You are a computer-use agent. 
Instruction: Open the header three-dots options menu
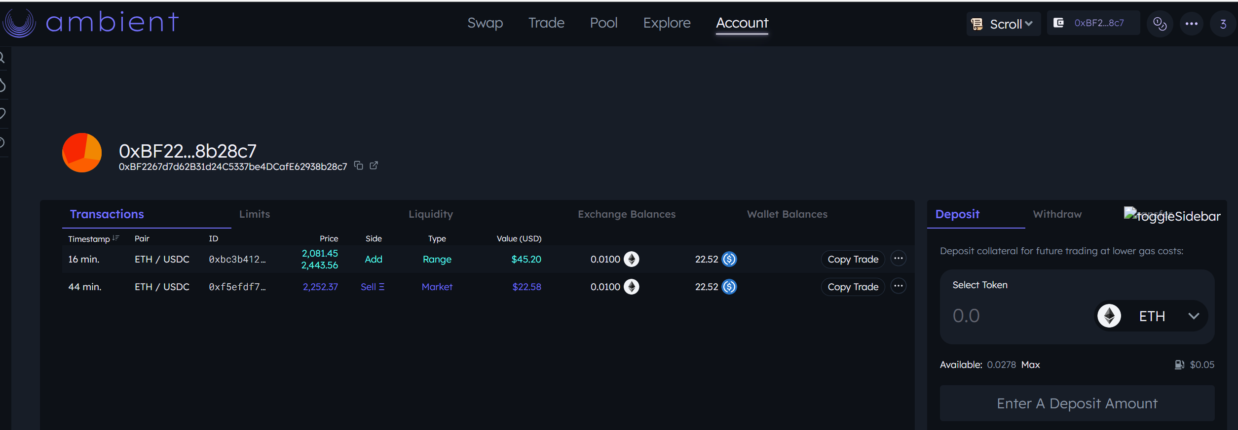tap(1192, 24)
